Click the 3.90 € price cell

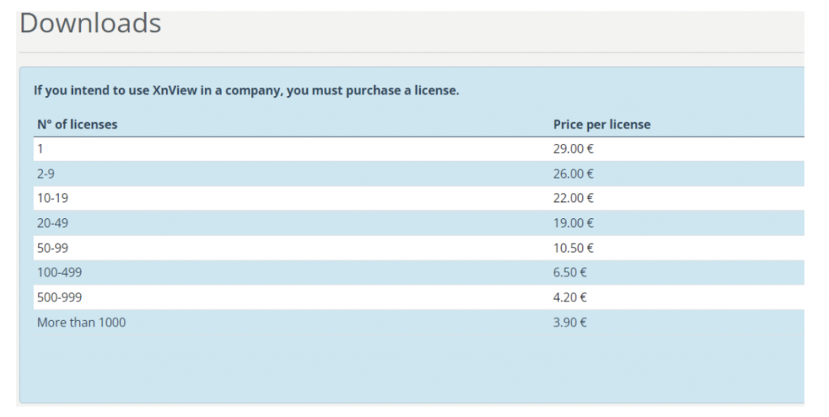(570, 322)
